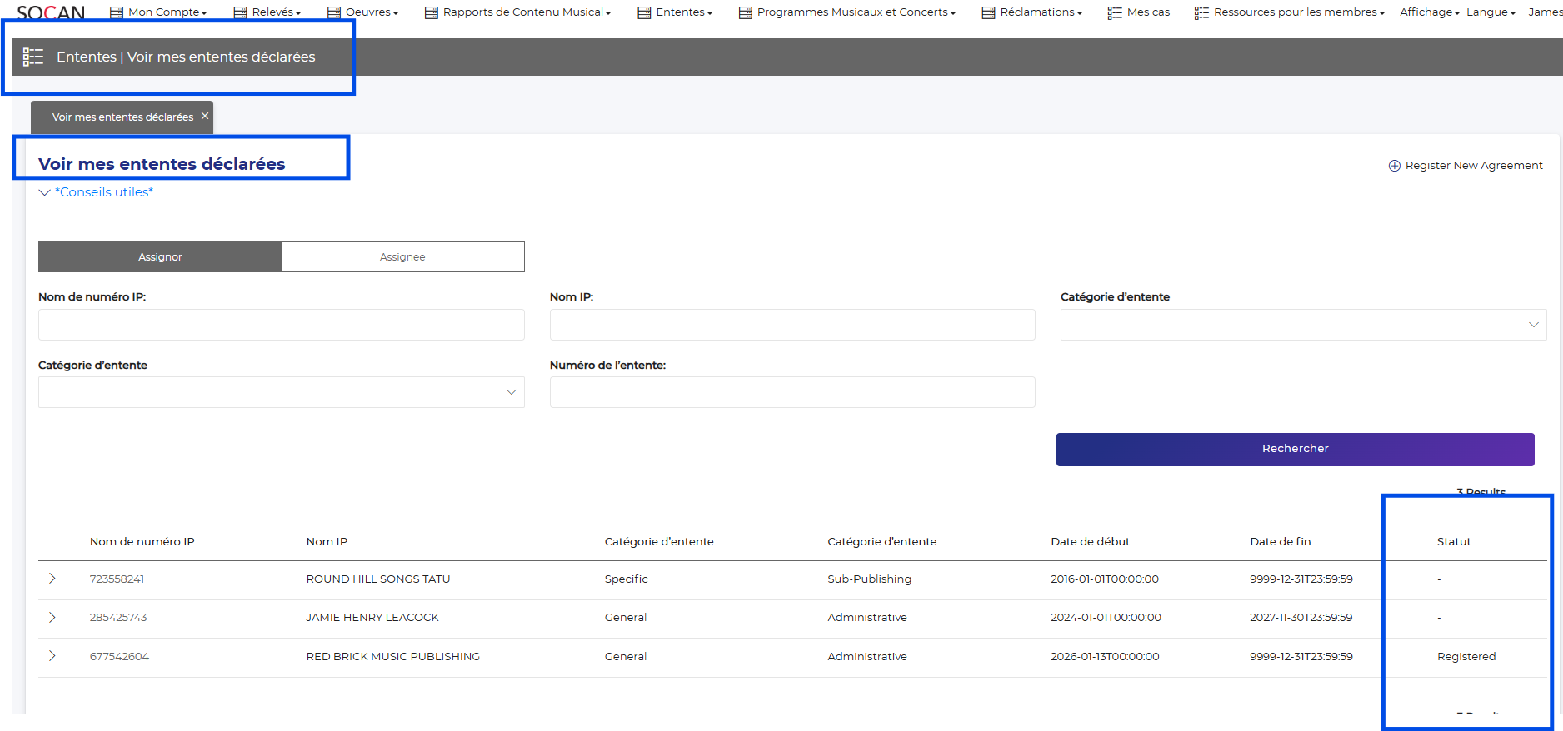Click the plus icon for Register New Agreement
This screenshot has width=1563, height=731.
[1394, 166]
